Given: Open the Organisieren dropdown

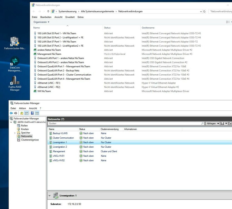Looking at the screenshot, I should pyautogui.click(x=41, y=22).
